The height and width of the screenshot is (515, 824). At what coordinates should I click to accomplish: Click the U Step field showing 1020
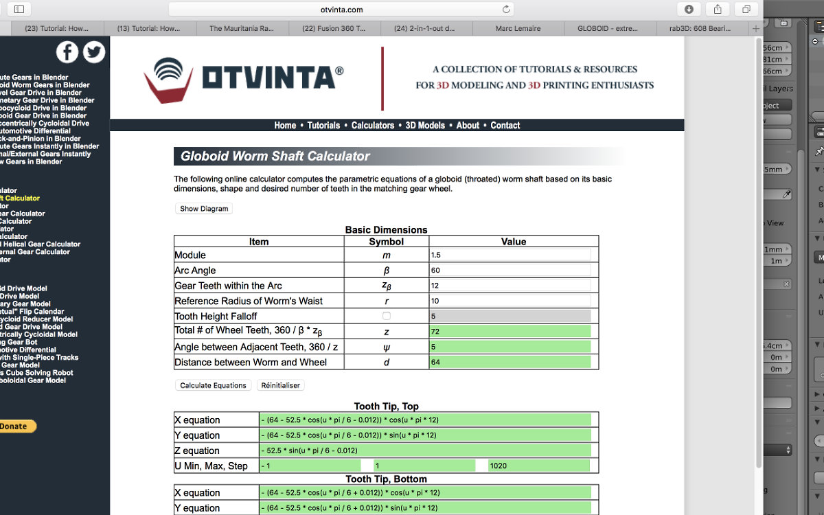539,466
